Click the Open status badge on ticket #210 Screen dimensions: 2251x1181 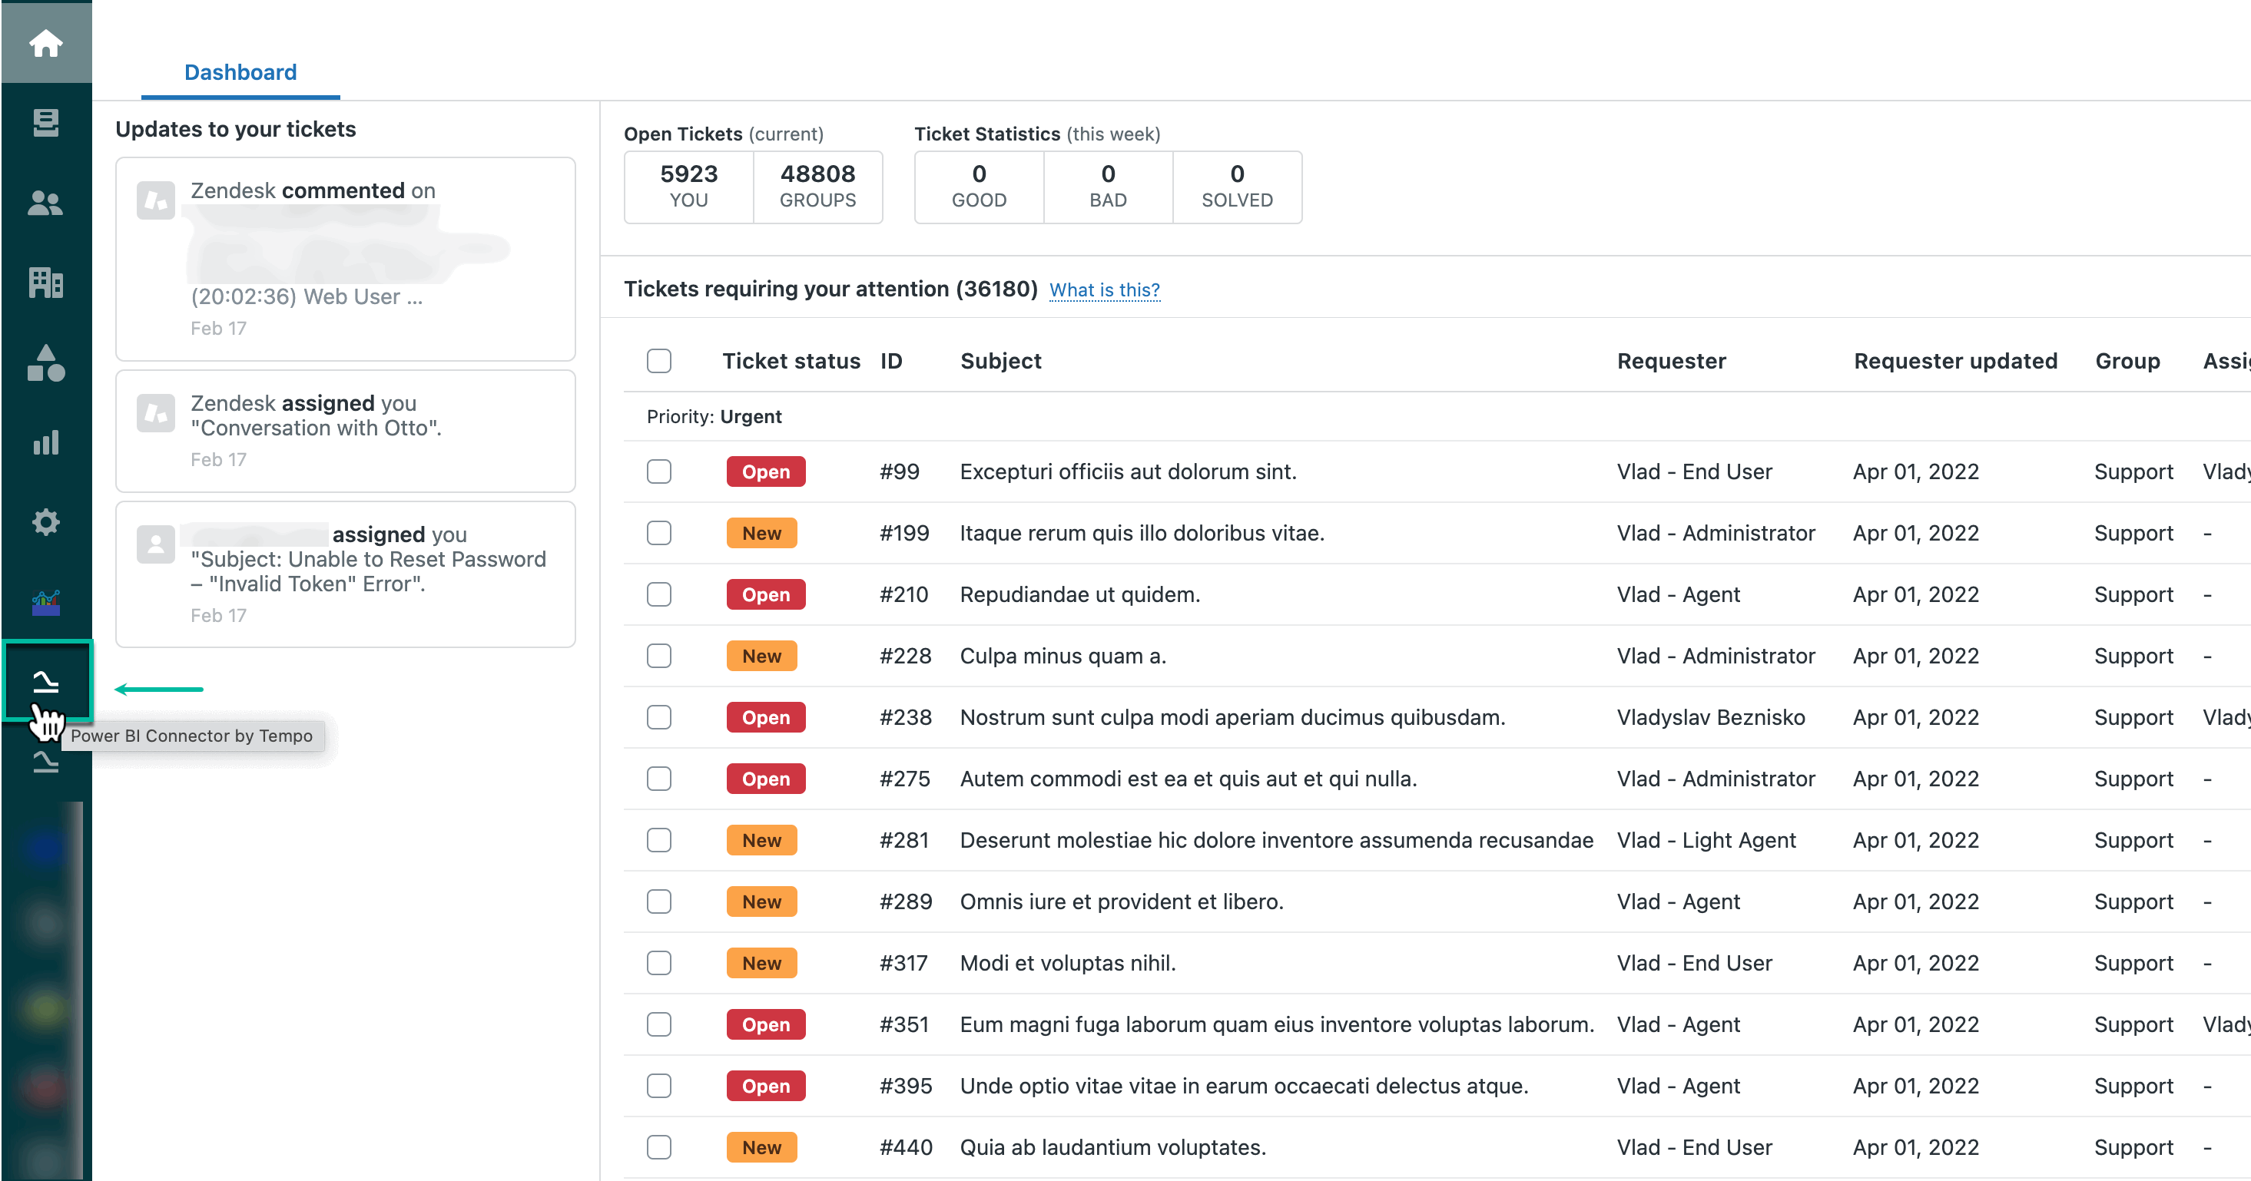(x=765, y=594)
